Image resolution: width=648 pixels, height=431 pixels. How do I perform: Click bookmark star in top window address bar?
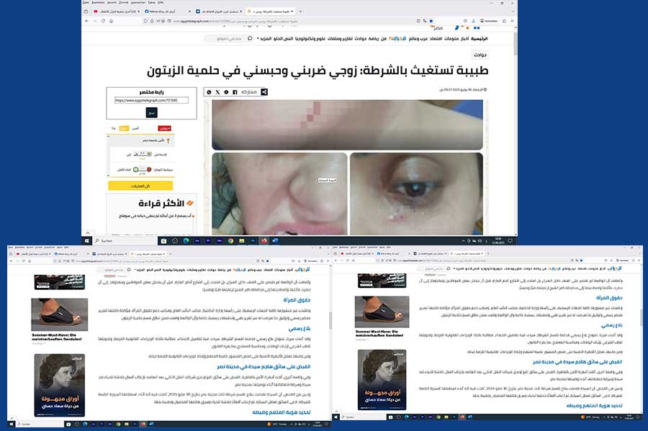click(x=431, y=21)
